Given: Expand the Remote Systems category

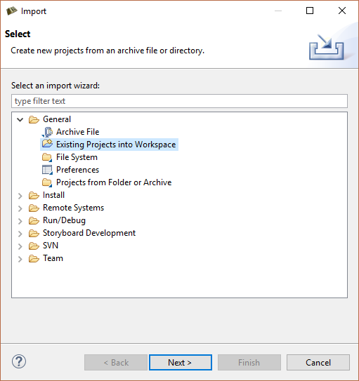Looking at the screenshot, I should [x=20, y=208].
